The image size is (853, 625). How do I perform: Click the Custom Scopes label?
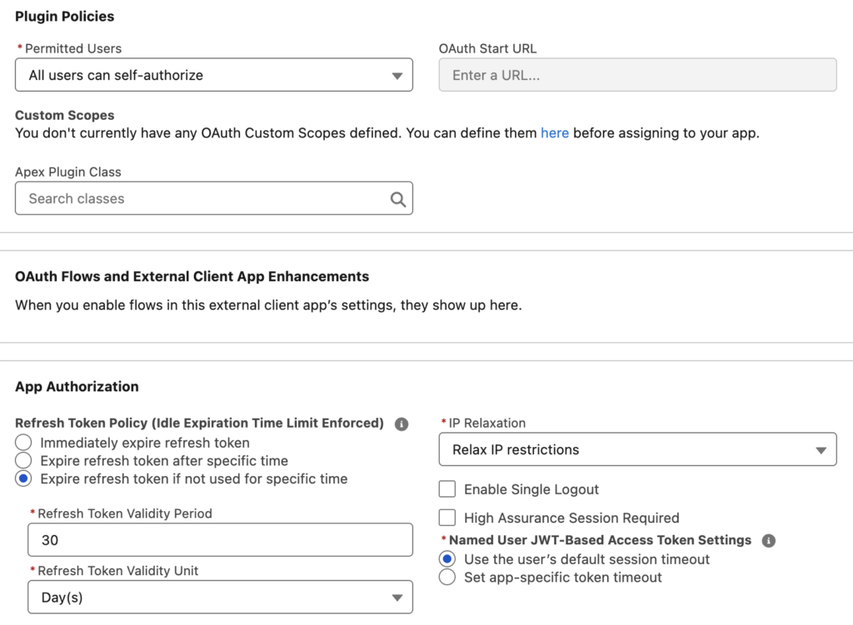(65, 115)
